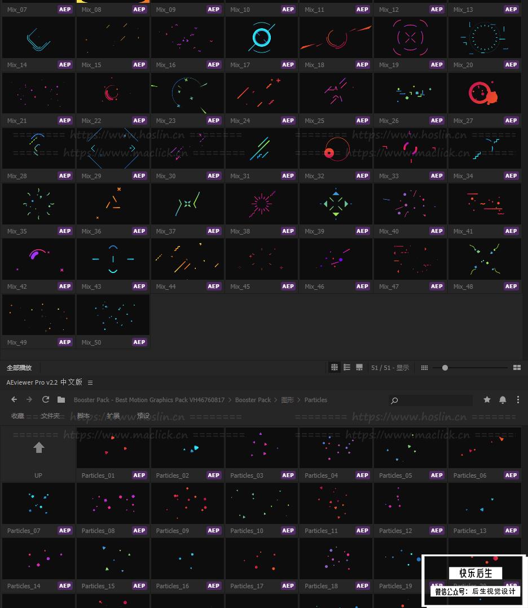This screenshot has width=528, height=608.
Task: Click the Particles_14 label
Action: [24, 586]
